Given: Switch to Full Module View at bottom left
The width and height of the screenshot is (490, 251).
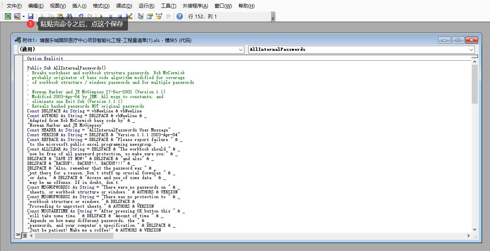Looking at the screenshot, I should [x=24, y=236].
